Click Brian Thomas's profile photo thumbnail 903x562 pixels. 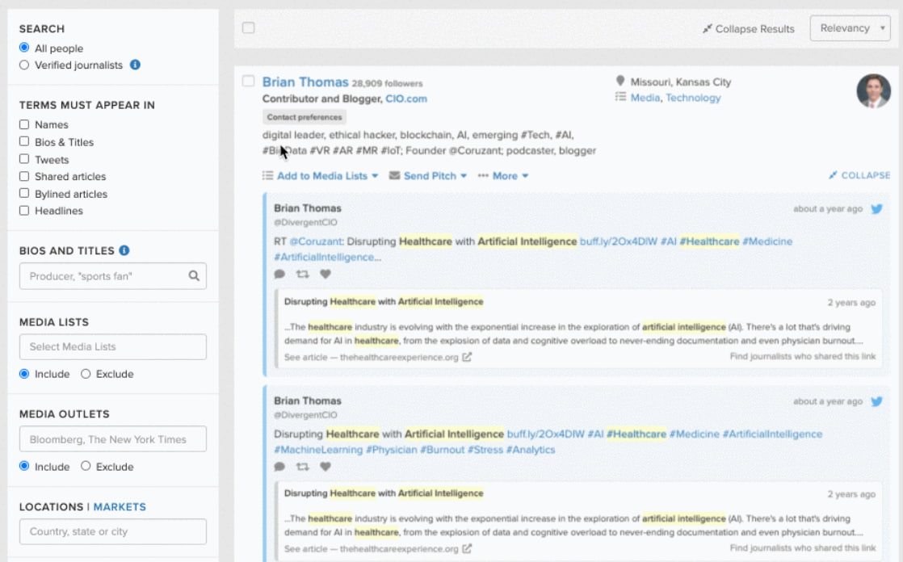click(x=873, y=92)
